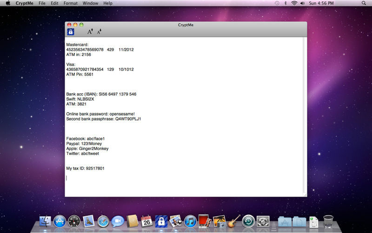Open the Wi-Fi status menu
This screenshot has height=233, width=372.
294,3
